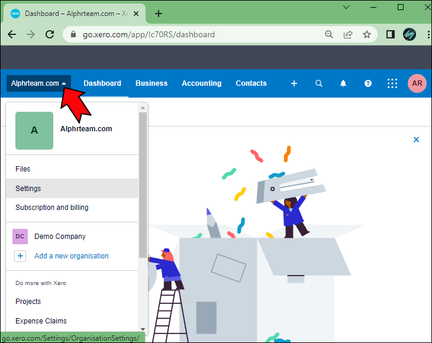This screenshot has width=432, height=343.
Task: Click the dropdown vertical scrollbar thumb
Action: click(x=143, y=185)
